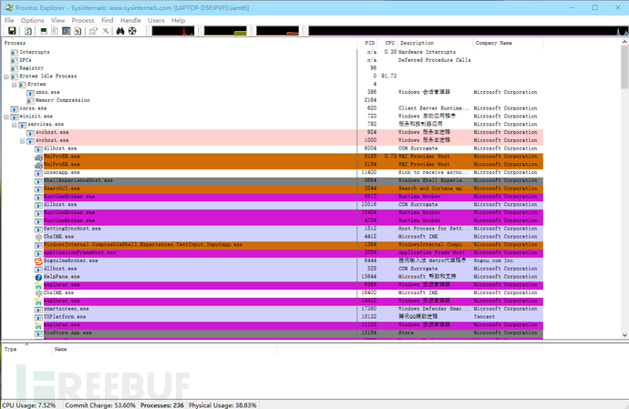Click the PID column header

369,43
